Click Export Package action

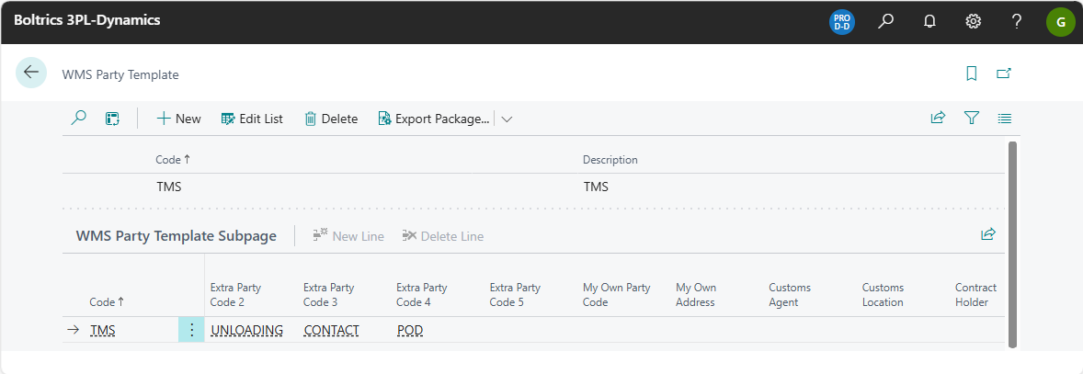[x=433, y=119]
